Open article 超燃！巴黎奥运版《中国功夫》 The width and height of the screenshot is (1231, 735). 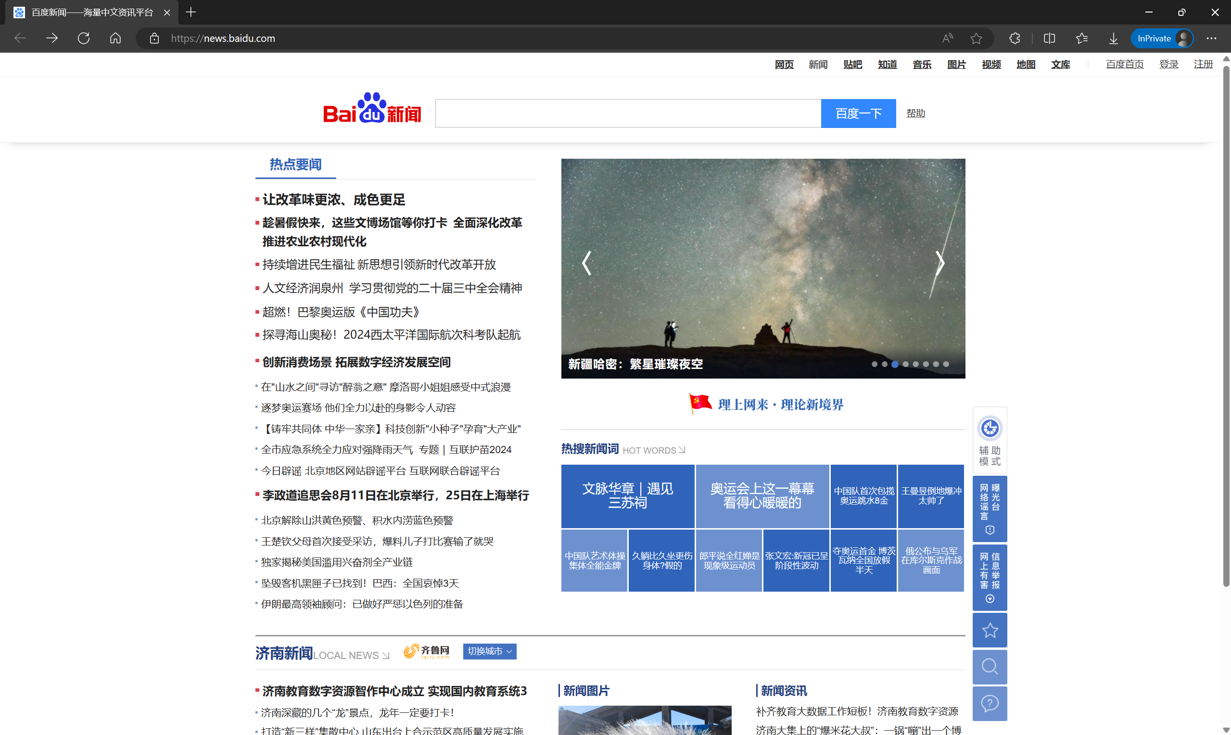(x=341, y=312)
